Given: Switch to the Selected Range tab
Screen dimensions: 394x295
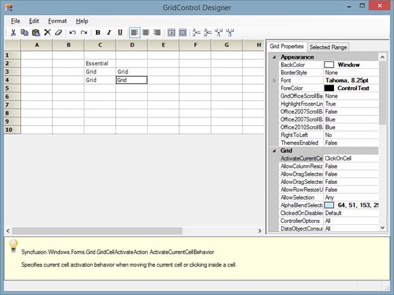Looking at the screenshot, I should click(x=328, y=47).
